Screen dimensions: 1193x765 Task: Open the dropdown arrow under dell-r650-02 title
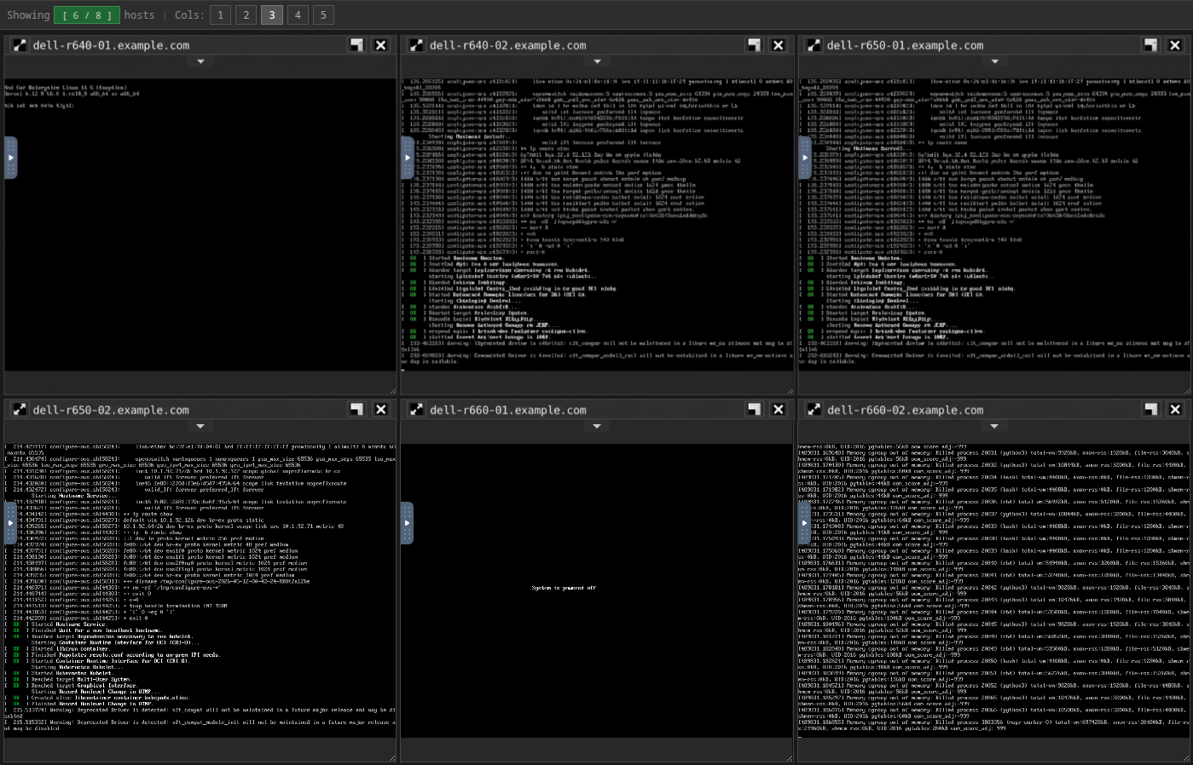coord(200,426)
